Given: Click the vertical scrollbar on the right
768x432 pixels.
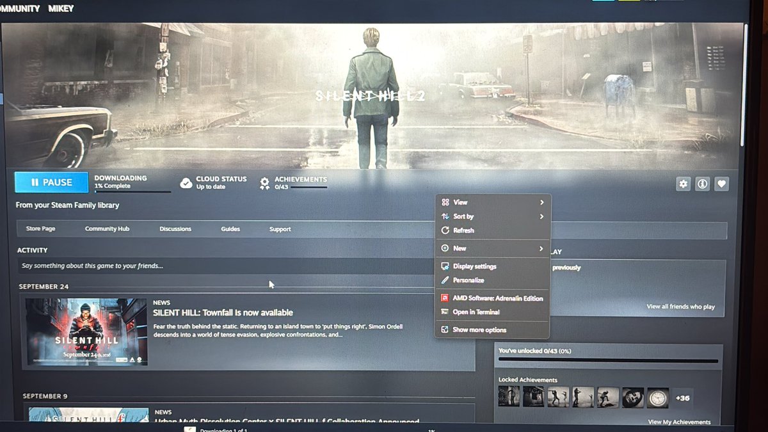Looking at the screenshot, I should (x=743, y=84).
